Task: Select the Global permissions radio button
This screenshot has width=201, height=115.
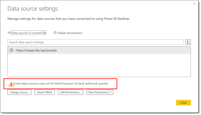Action: click(55, 33)
